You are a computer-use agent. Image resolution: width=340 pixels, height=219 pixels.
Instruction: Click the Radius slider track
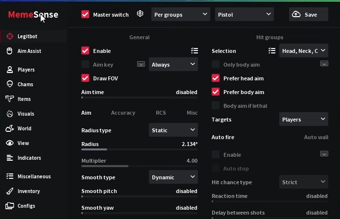(x=139, y=149)
